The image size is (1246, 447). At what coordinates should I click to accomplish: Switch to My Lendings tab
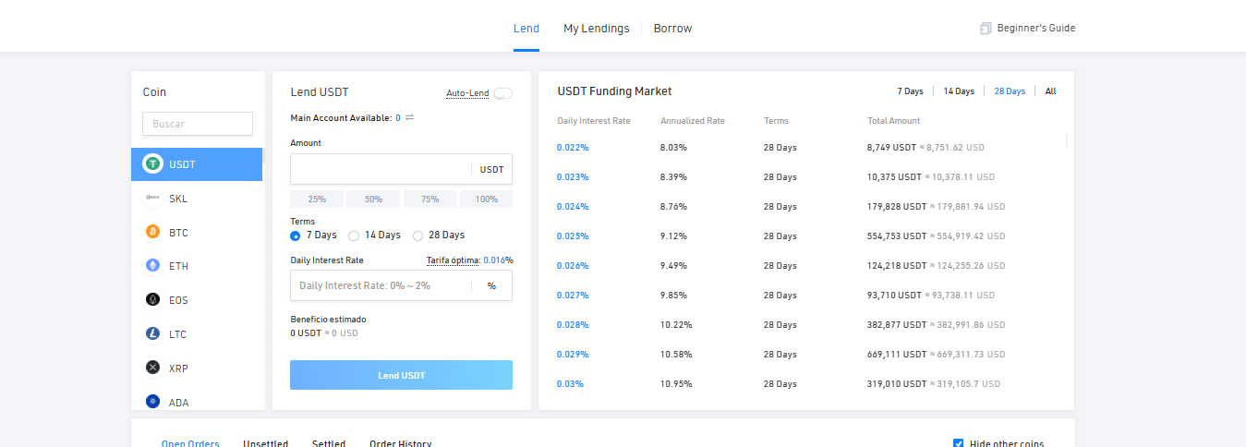click(596, 29)
